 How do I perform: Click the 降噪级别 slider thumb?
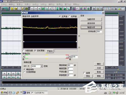[x=67, y=56]
